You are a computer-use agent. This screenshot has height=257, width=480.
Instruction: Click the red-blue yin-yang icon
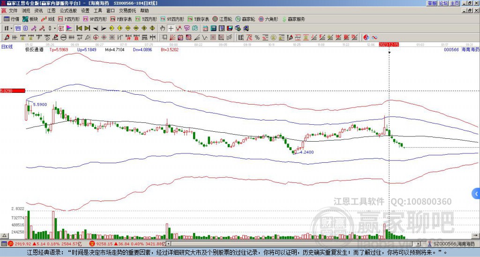[x=367, y=38]
